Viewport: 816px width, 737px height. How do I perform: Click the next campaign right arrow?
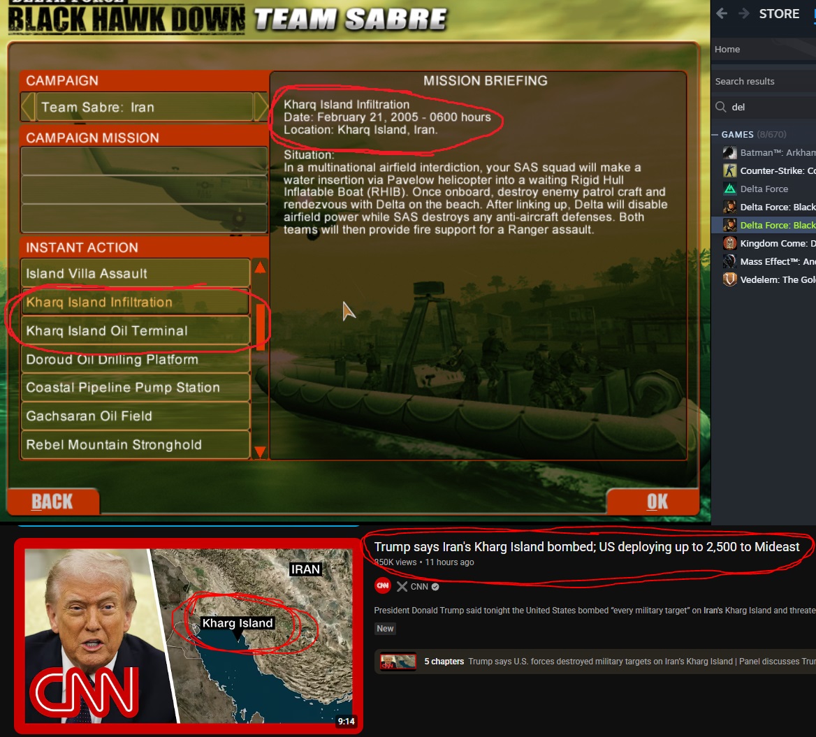tap(260, 107)
